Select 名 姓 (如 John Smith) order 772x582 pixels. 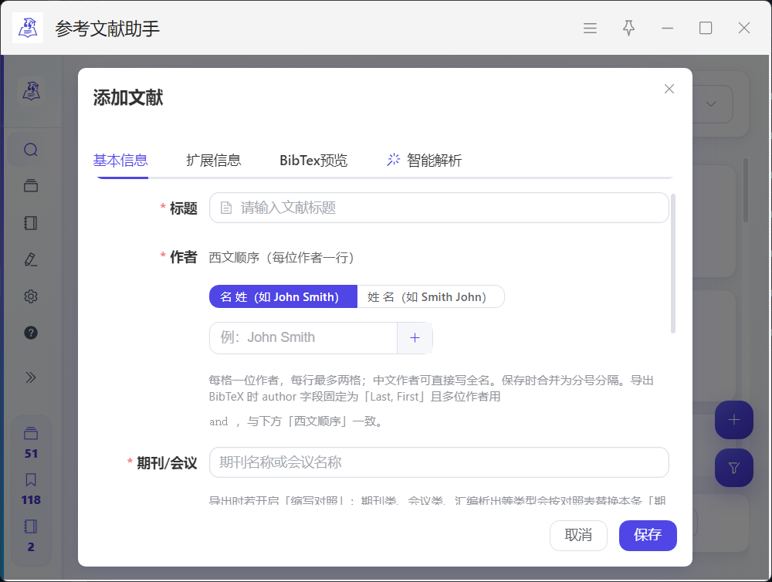tap(283, 297)
